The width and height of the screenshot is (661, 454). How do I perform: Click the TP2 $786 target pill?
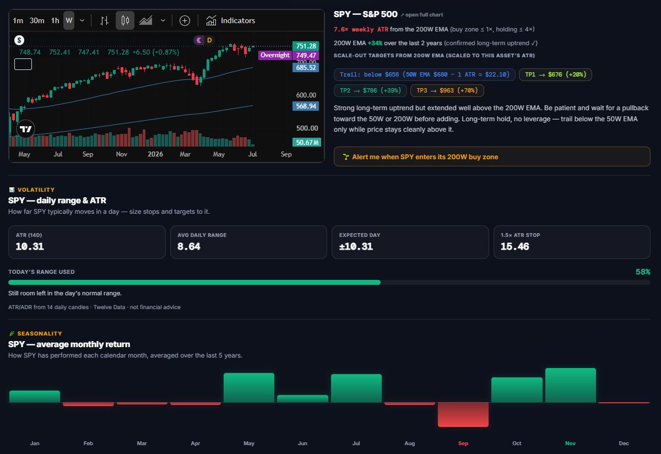pos(370,90)
